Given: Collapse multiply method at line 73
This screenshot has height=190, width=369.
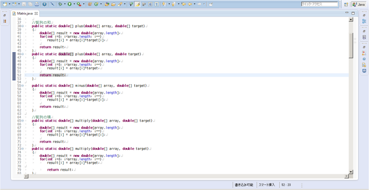Looking at the screenshot, I should pyautogui.click(x=23, y=148).
